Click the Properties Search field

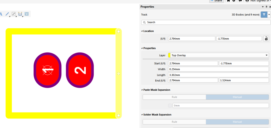(206, 22)
